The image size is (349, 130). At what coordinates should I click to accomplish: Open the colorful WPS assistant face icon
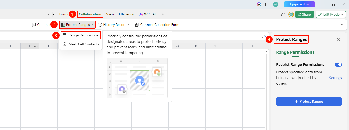tap(259, 4)
